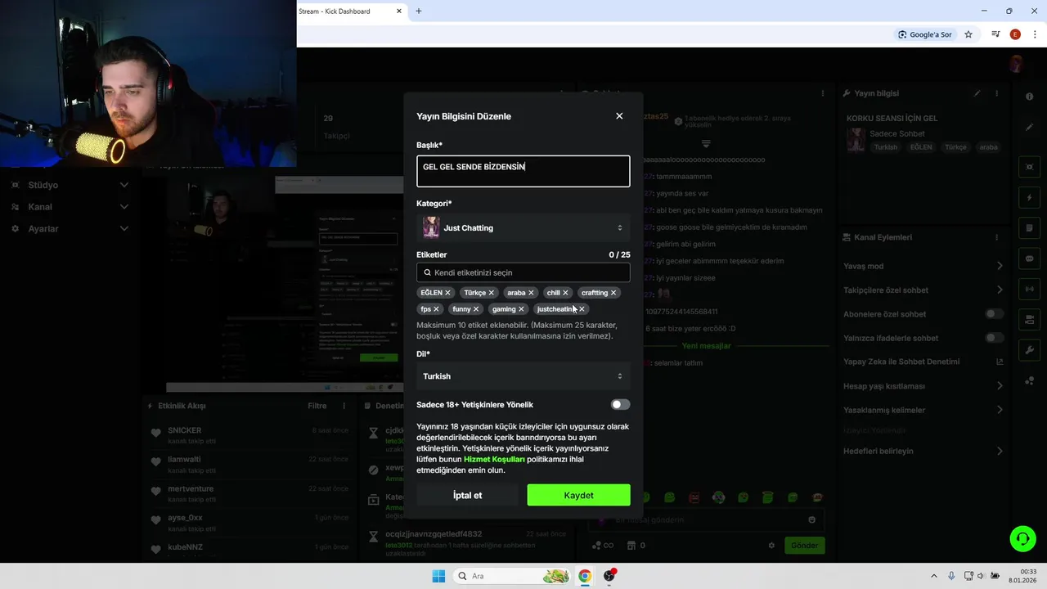This screenshot has height=589, width=1047.
Task: Click the Gönder chat button
Action: 804,546
